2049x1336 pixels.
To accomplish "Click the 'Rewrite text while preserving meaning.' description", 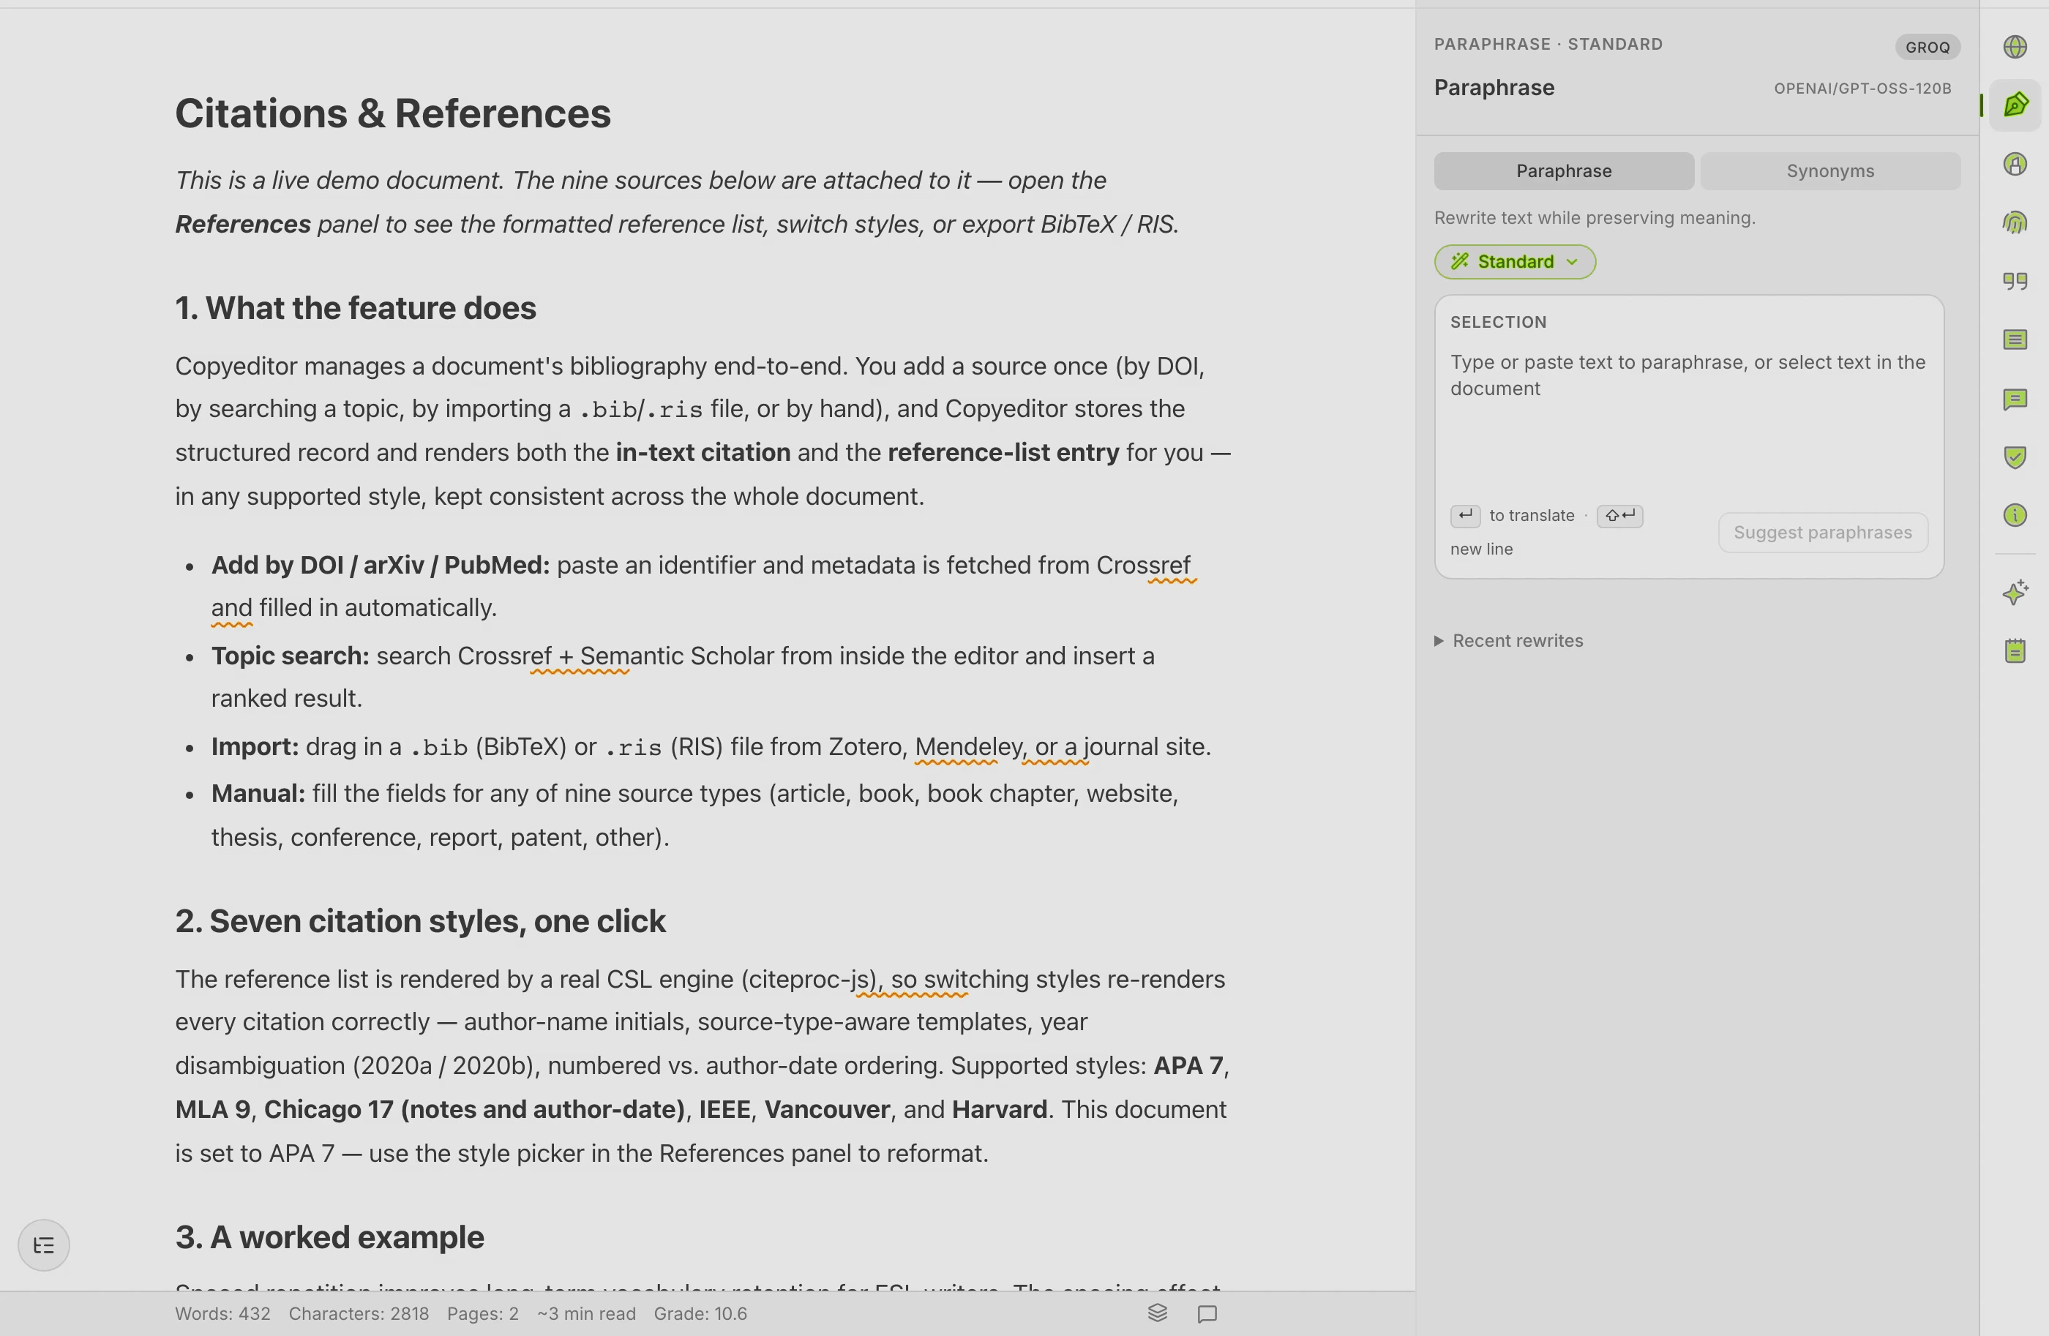I will click(1595, 219).
